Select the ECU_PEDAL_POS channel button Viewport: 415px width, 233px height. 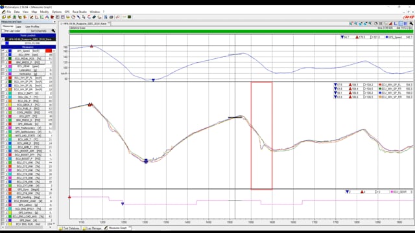tap(29, 59)
